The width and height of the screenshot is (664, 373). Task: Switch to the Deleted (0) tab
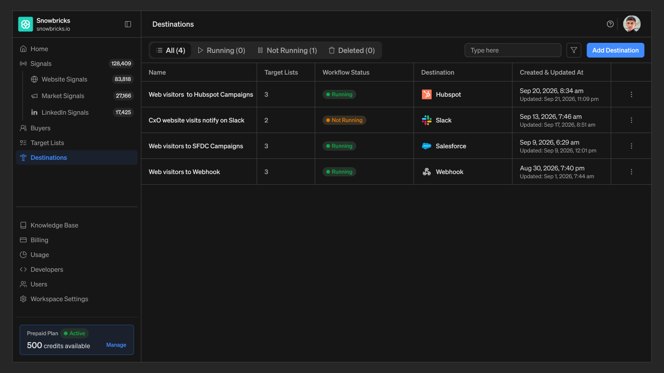[x=351, y=50]
